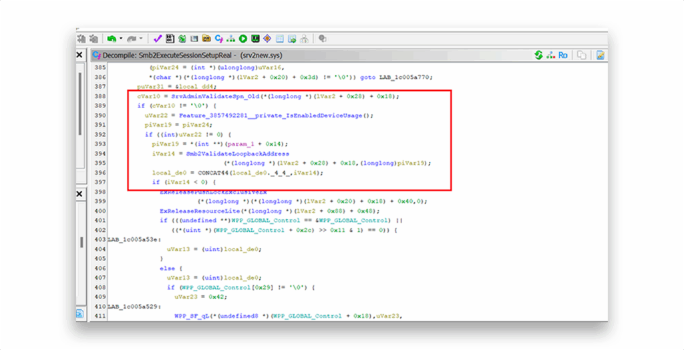Show the Decompiler window from toolbar
Screen dimensions: 684x350
(x=218, y=39)
